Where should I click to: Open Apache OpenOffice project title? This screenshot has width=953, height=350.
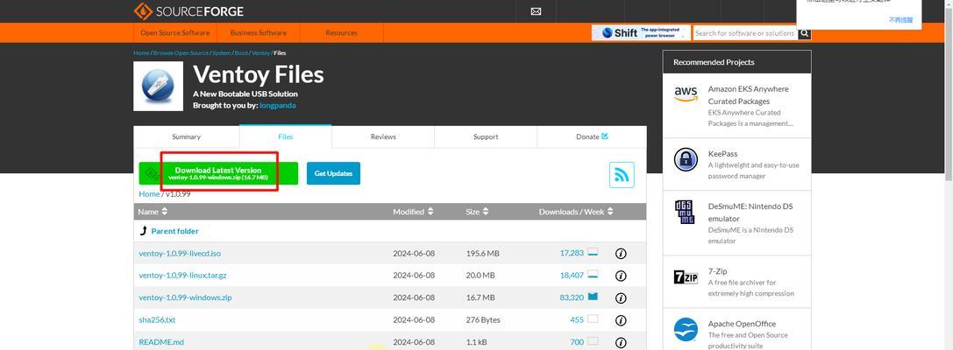point(742,324)
